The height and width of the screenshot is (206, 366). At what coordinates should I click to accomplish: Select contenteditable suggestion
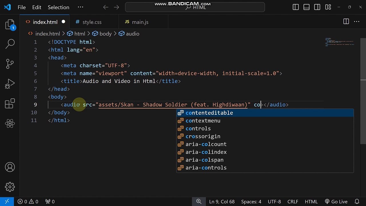pyautogui.click(x=265, y=113)
